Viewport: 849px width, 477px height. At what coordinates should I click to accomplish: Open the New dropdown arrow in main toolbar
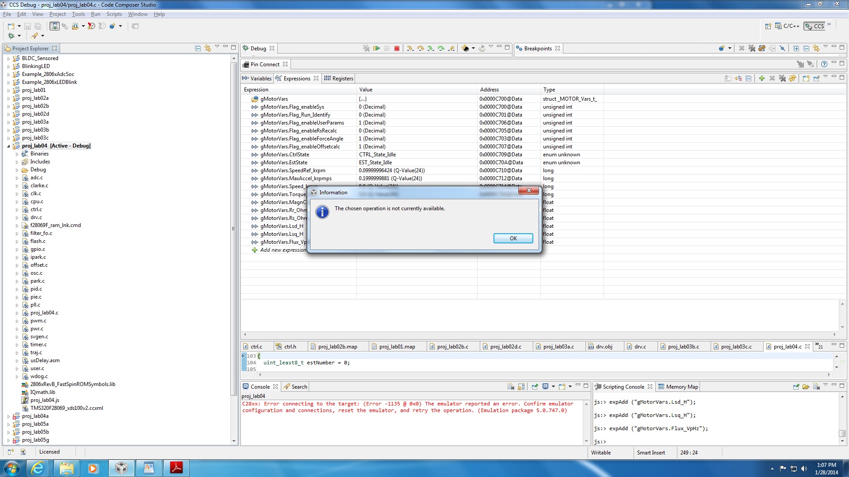[19, 26]
